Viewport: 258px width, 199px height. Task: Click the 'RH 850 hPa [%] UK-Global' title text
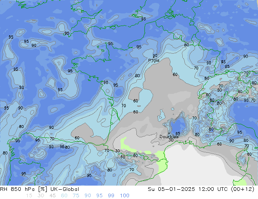39,189
